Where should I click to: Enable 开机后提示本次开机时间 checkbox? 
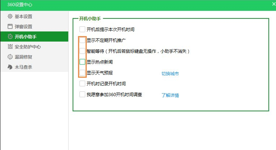[82, 29]
